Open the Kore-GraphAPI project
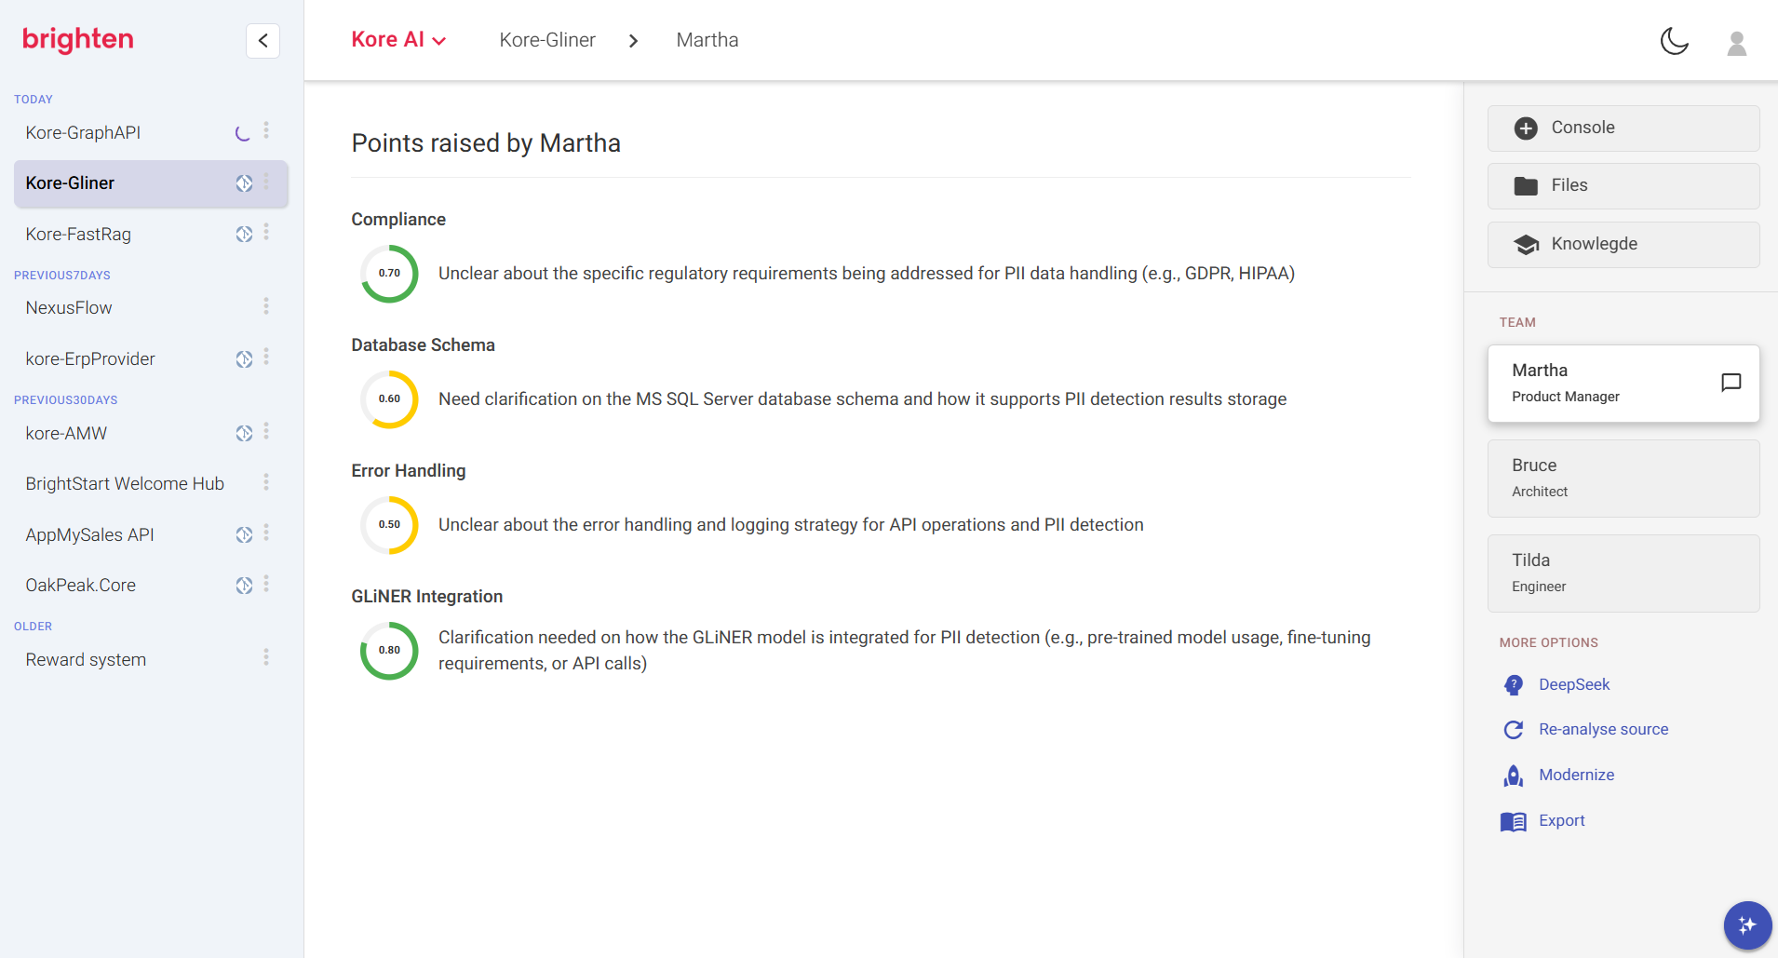 coord(83,132)
